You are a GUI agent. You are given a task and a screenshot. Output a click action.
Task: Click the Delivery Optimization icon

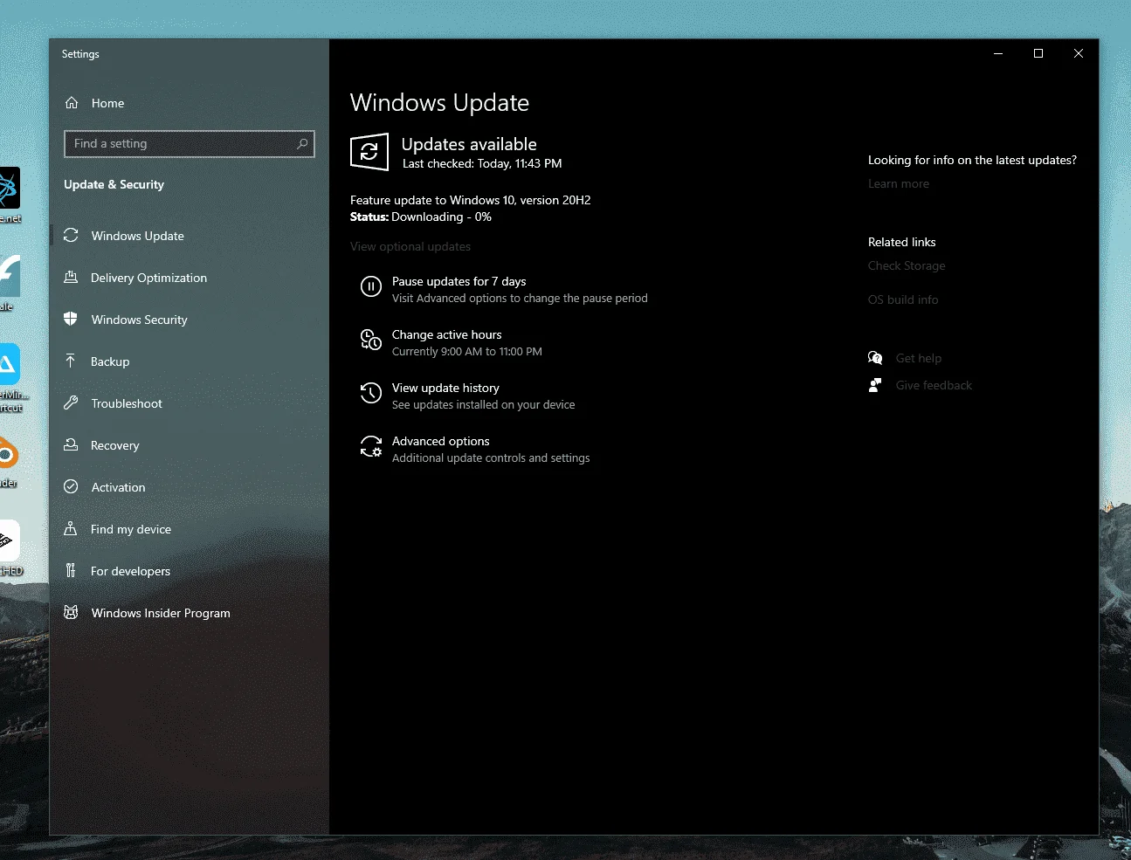pyautogui.click(x=72, y=278)
